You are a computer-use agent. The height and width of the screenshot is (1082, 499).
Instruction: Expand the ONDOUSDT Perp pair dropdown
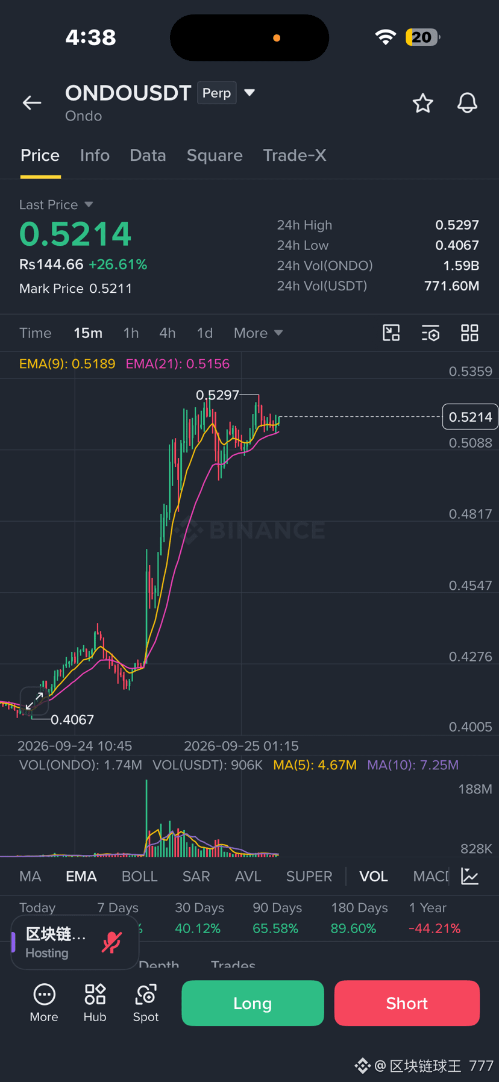tap(249, 93)
